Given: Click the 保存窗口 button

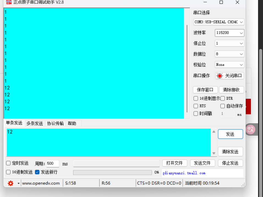Looking at the screenshot, I should tap(205, 90).
